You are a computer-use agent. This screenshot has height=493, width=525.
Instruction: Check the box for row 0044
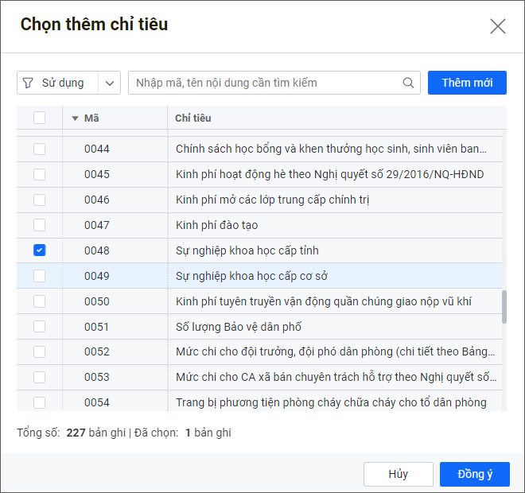(40, 149)
